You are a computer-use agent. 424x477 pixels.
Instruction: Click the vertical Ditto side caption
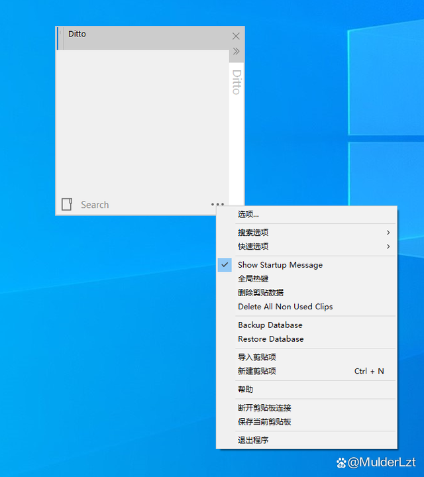(237, 82)
